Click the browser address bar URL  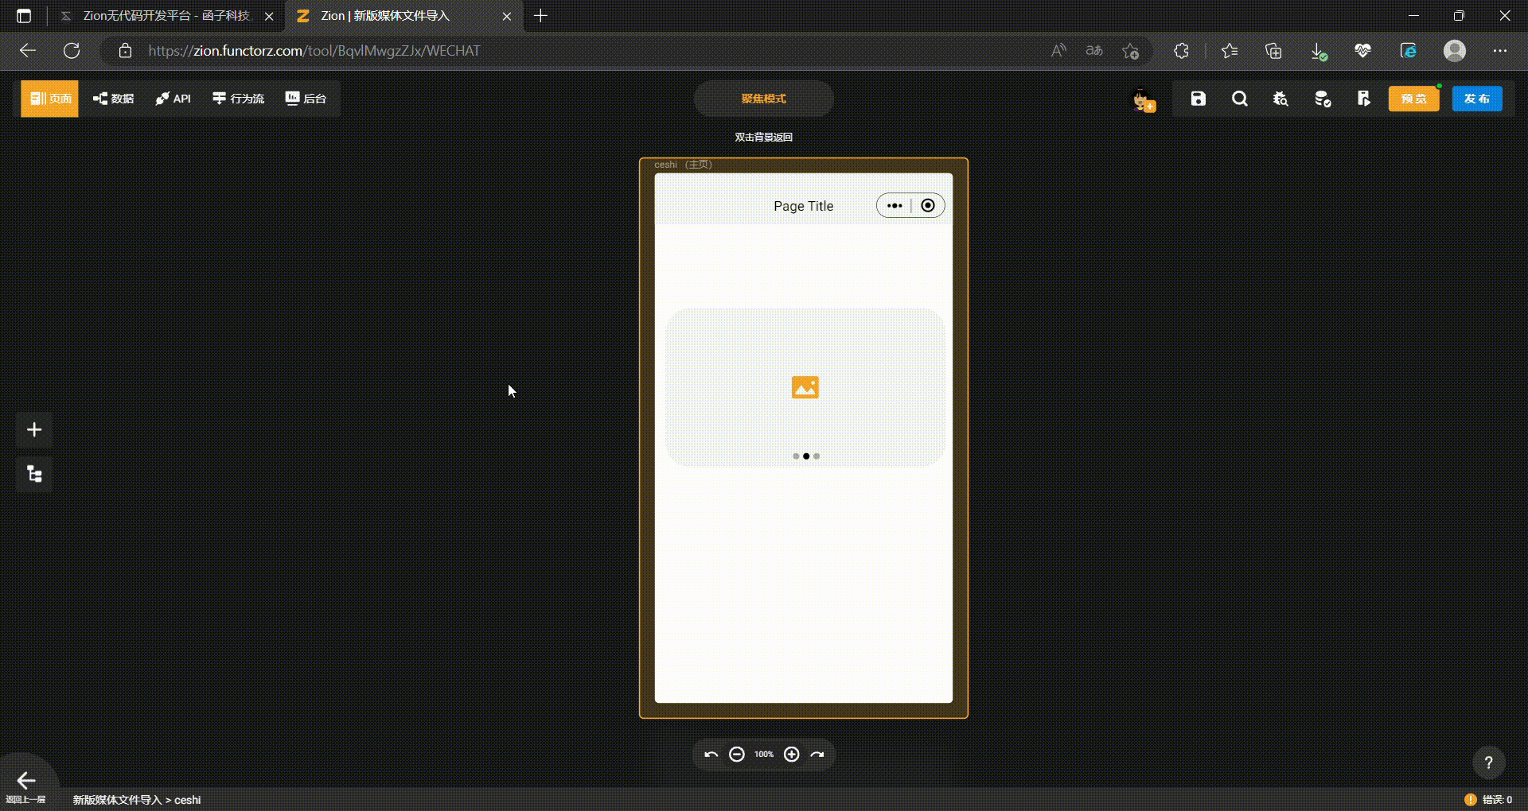[314, 51]
